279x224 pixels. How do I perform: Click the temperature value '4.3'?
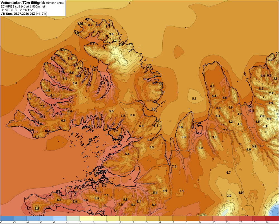click(80, 68)
